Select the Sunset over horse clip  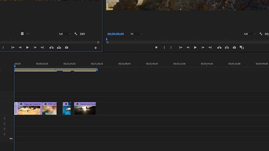[85, 109]
